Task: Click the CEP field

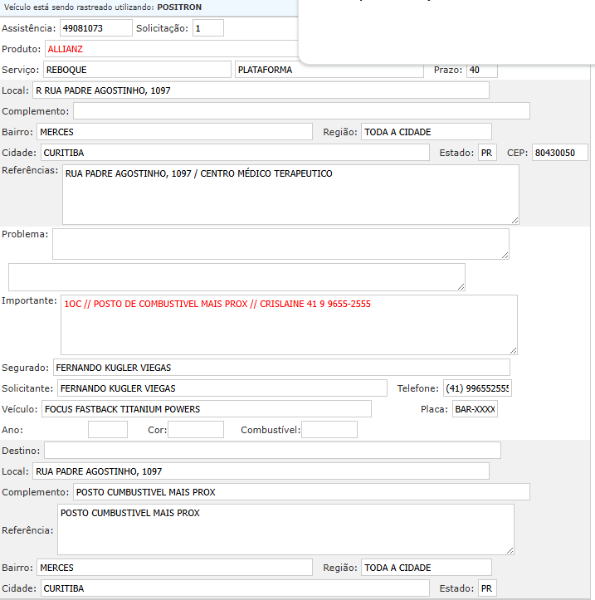Action: 559,153
